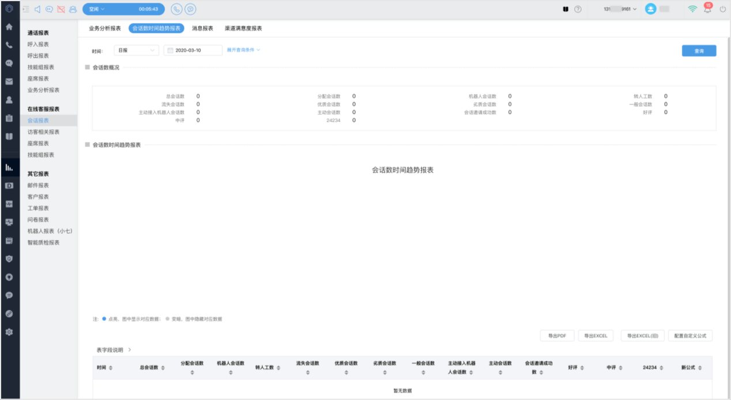Sort table by 24234 column
The image size is (731, 400).
tap(661, 368)
